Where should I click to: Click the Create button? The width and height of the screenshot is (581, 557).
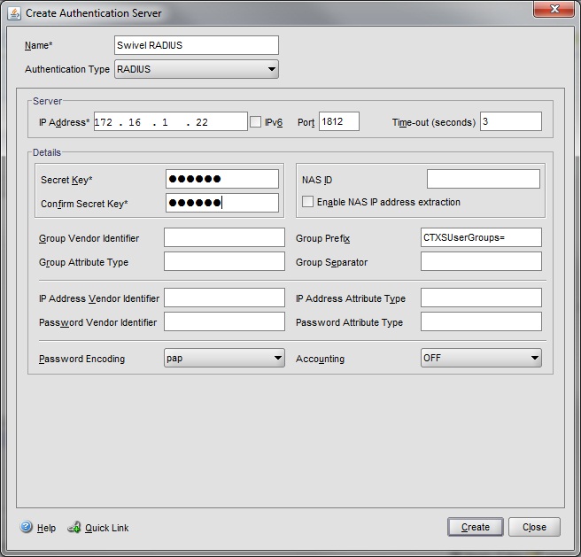pos(476,527)
